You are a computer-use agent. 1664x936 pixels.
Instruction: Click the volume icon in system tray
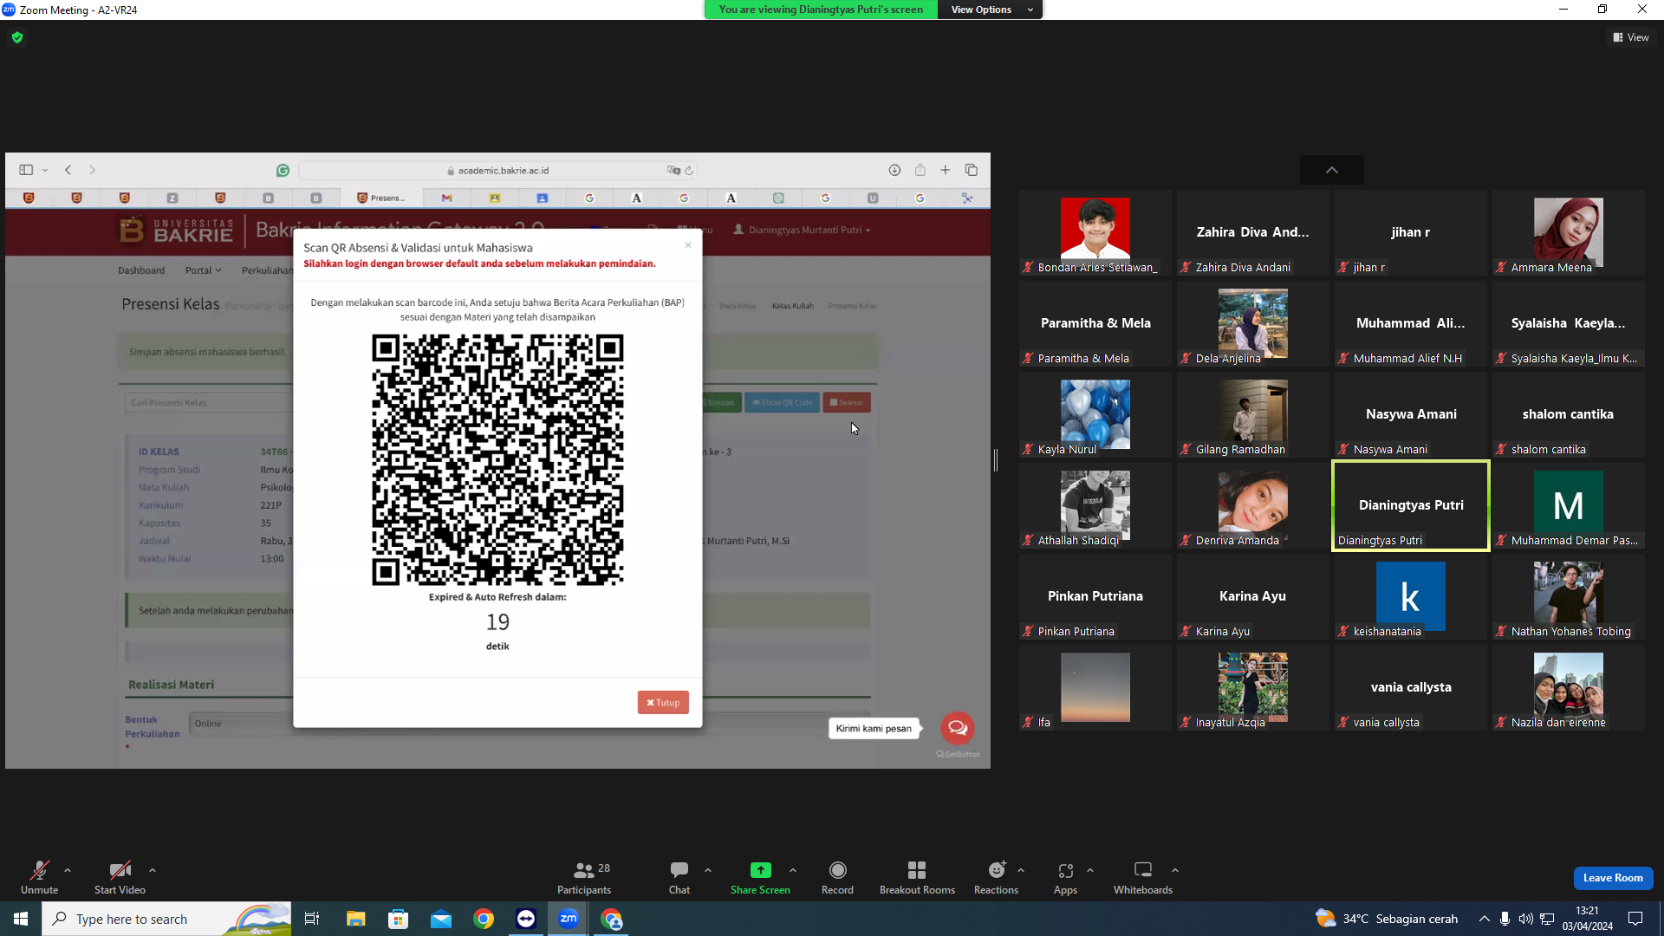(1525, 919)
